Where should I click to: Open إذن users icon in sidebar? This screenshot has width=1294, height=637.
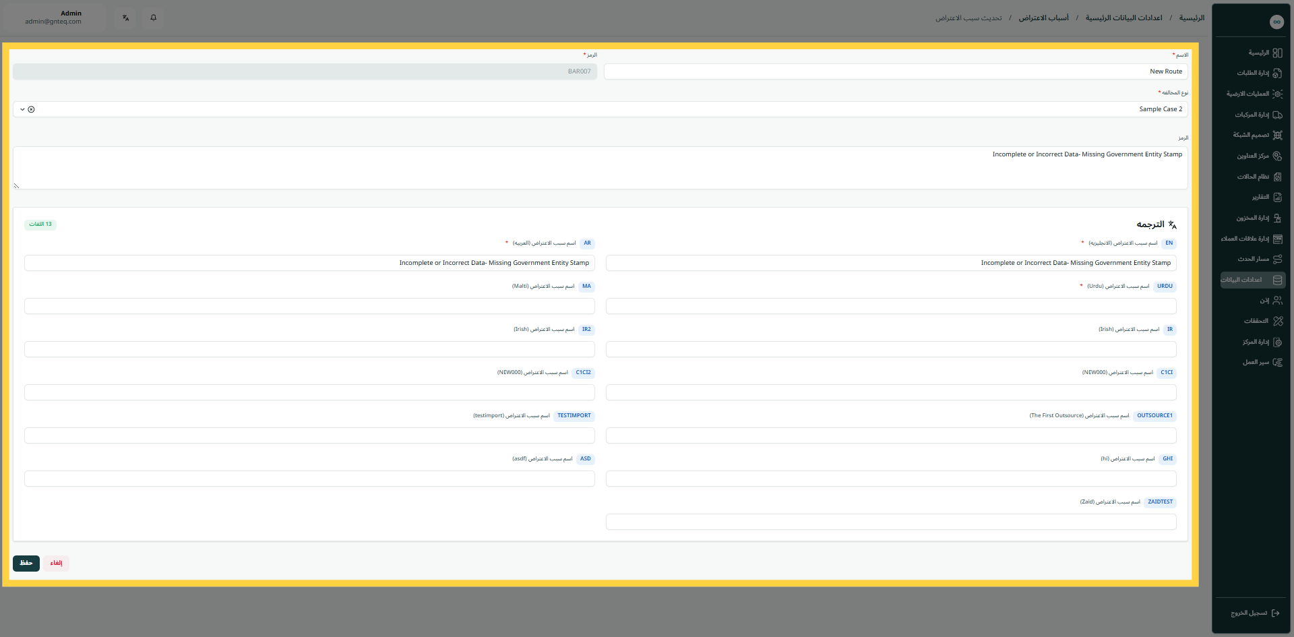coord(1277,301)
